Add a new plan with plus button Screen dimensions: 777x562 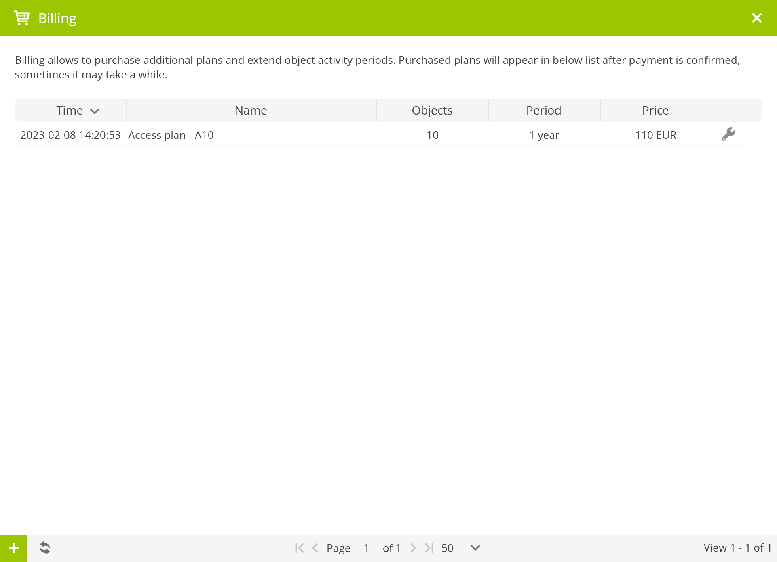14,548
